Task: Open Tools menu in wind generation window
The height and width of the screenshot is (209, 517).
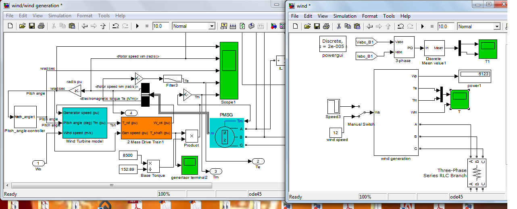Action: [x=104, y=16]
